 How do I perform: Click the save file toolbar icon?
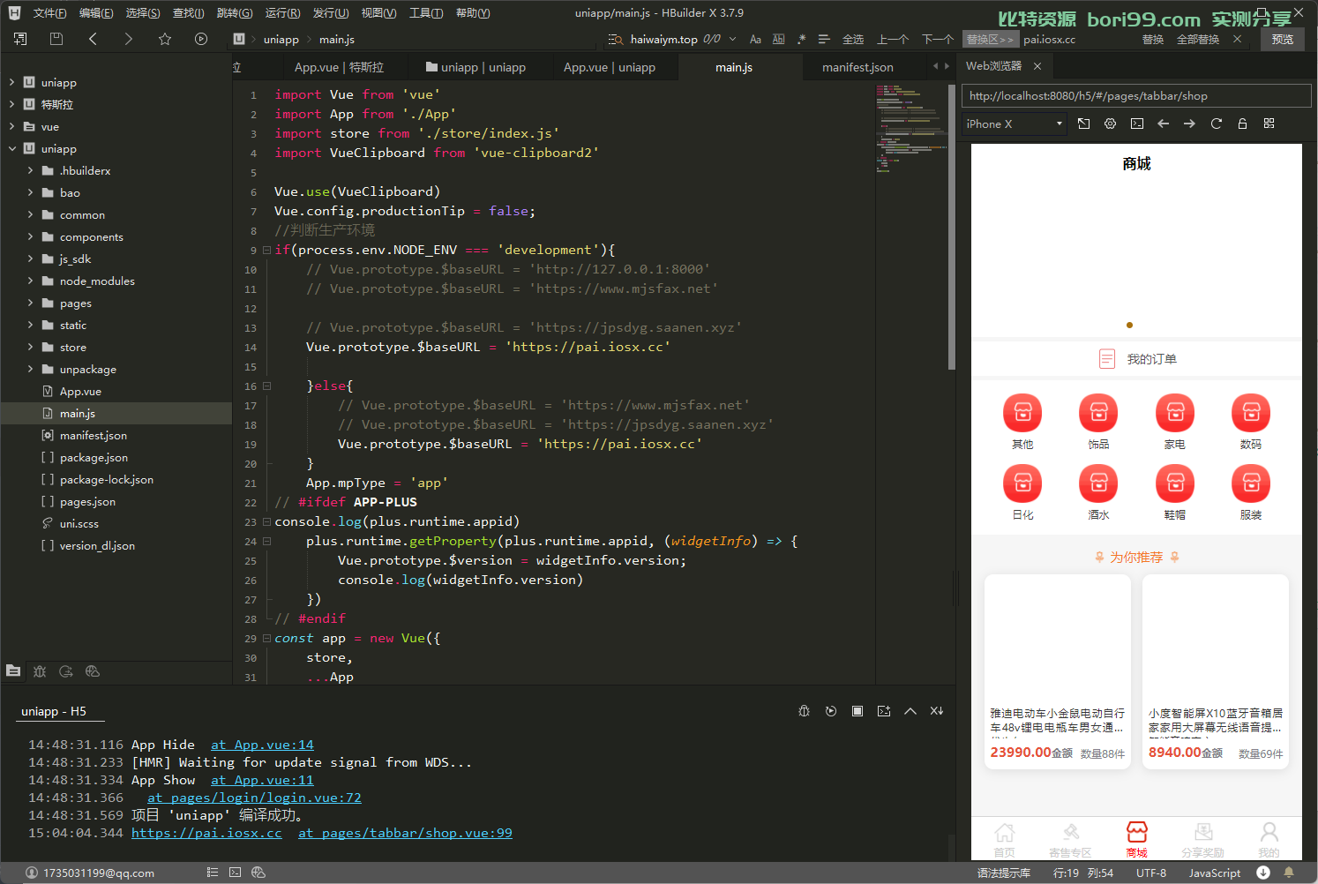pos(56,39)
